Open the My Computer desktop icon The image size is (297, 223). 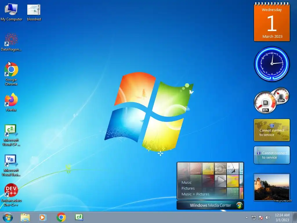click(x=11, y=12)
